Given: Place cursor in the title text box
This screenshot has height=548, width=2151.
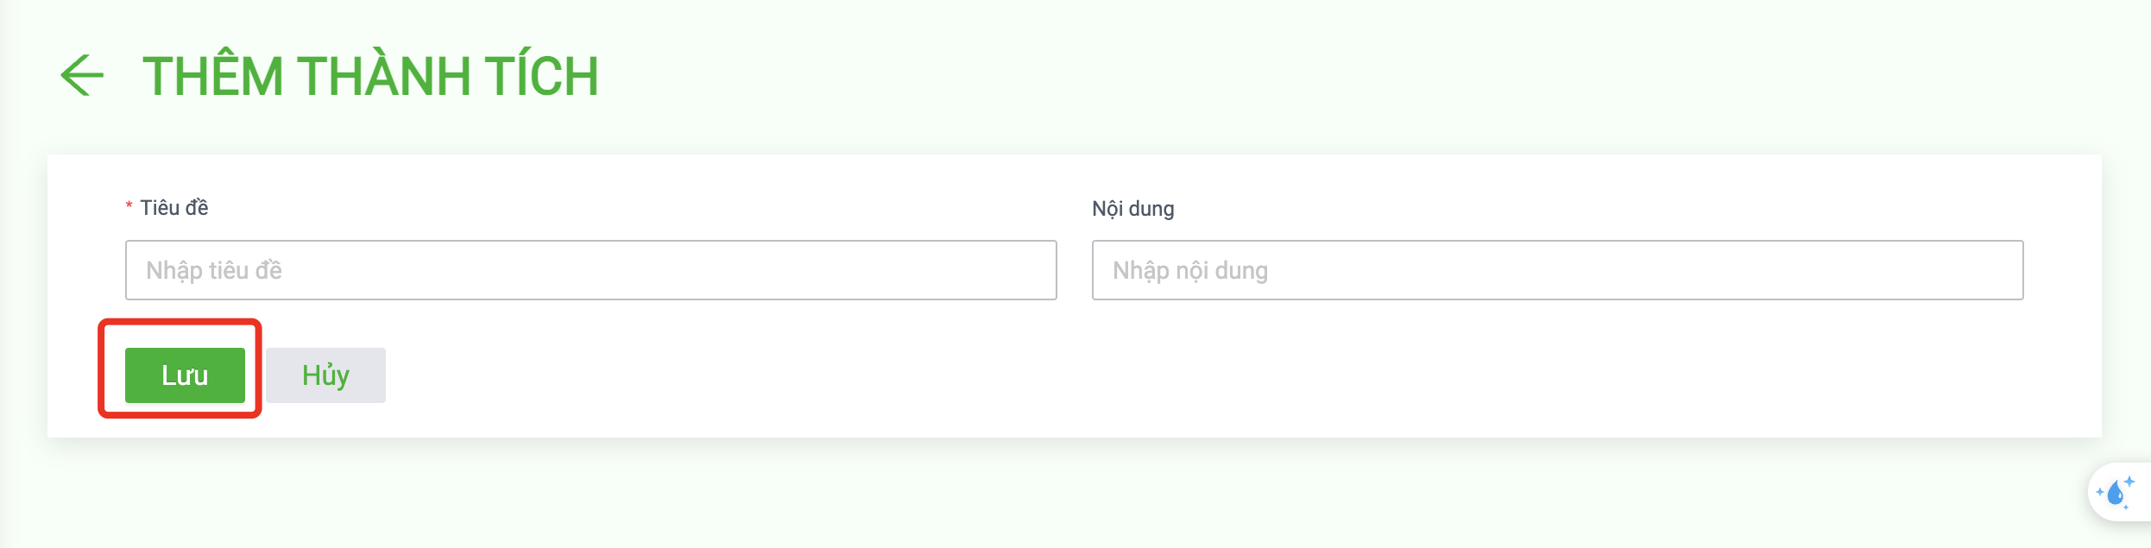Looking at the screenshot, I should tap(591, 270).
